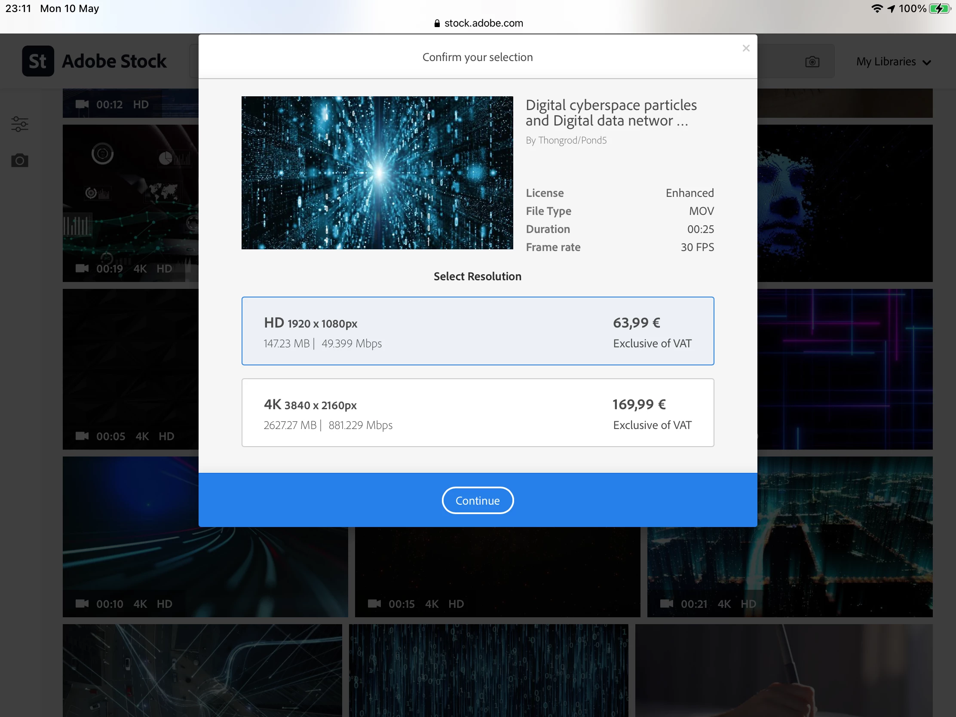
Task: Click the Adobe Stock St logo icon
Action: pos(38,61)
